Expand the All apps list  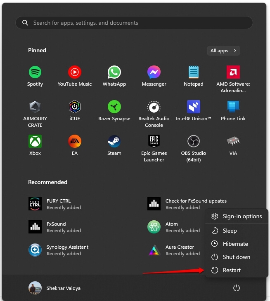click(223, 51)
